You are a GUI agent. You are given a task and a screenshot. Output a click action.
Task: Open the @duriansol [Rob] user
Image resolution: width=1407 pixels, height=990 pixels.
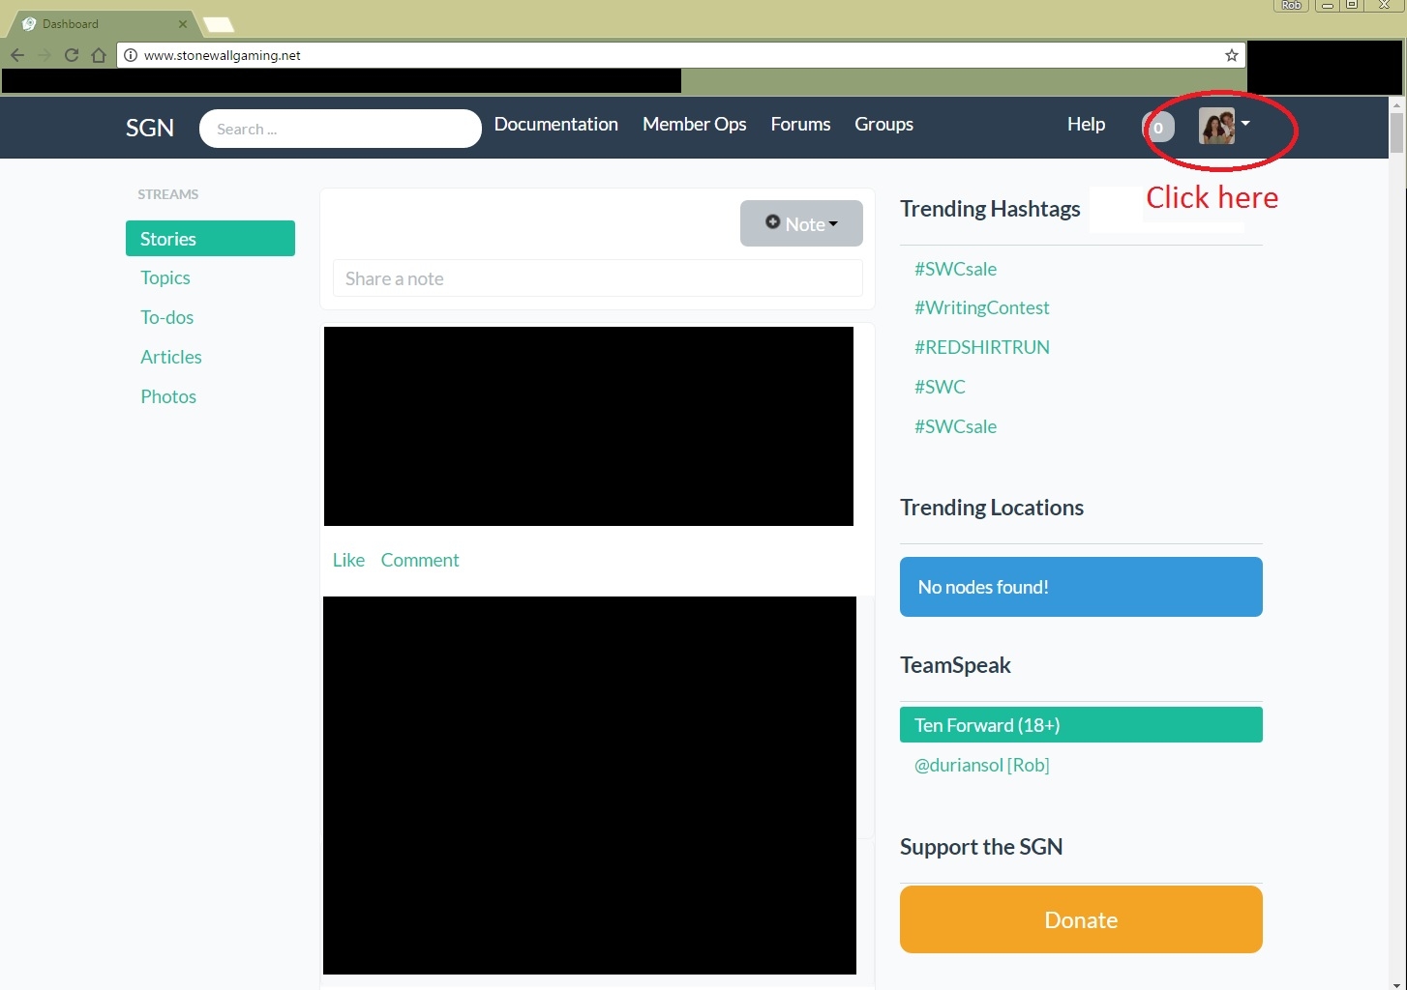pos(981,765)
